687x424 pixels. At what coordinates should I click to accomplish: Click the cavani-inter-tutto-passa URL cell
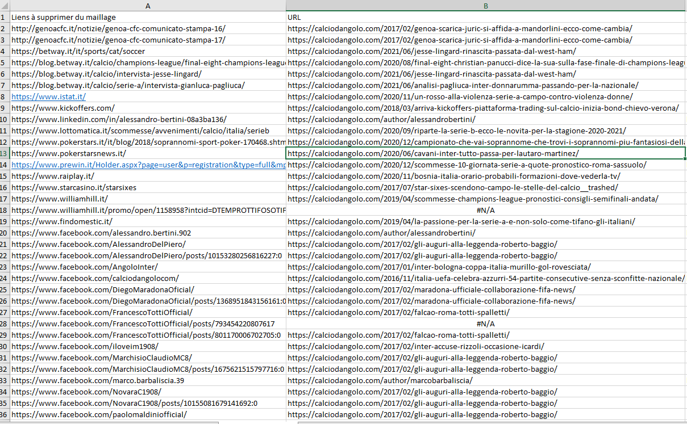point(433,153)
